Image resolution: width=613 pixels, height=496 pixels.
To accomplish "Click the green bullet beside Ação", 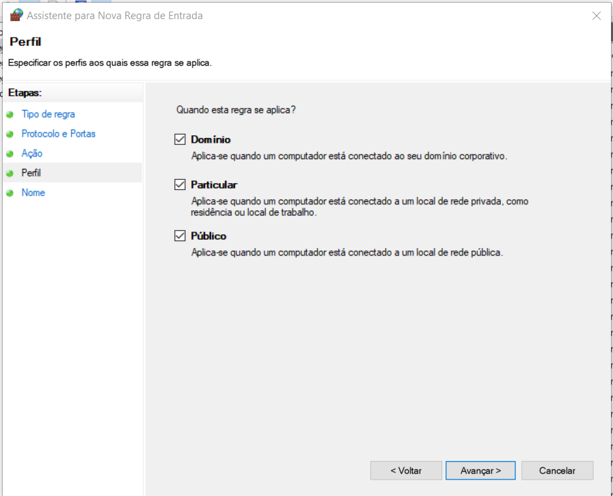I will tap(10, 154).
